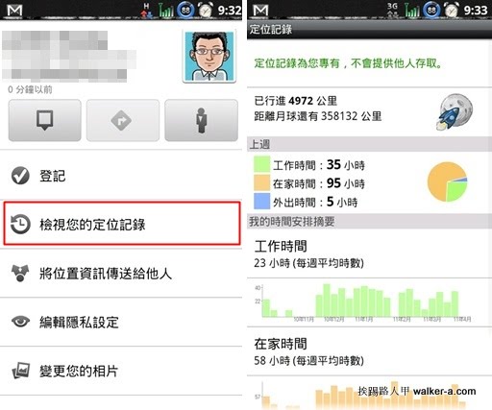Tap the H data indicator
This screenshot has width=492, height=410.
[146, 10]
